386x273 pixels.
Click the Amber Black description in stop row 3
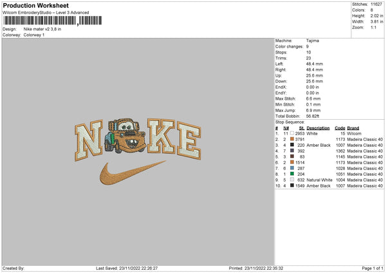click(x=318, y=145)
